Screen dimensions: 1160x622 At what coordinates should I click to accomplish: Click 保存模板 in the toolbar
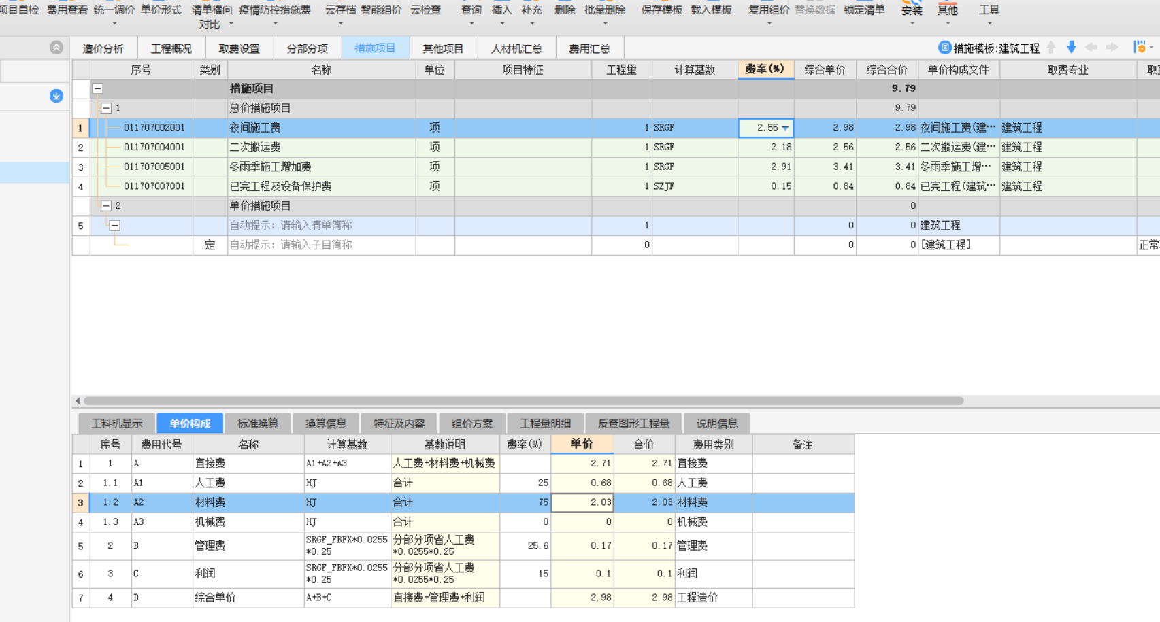pos(662,10)
